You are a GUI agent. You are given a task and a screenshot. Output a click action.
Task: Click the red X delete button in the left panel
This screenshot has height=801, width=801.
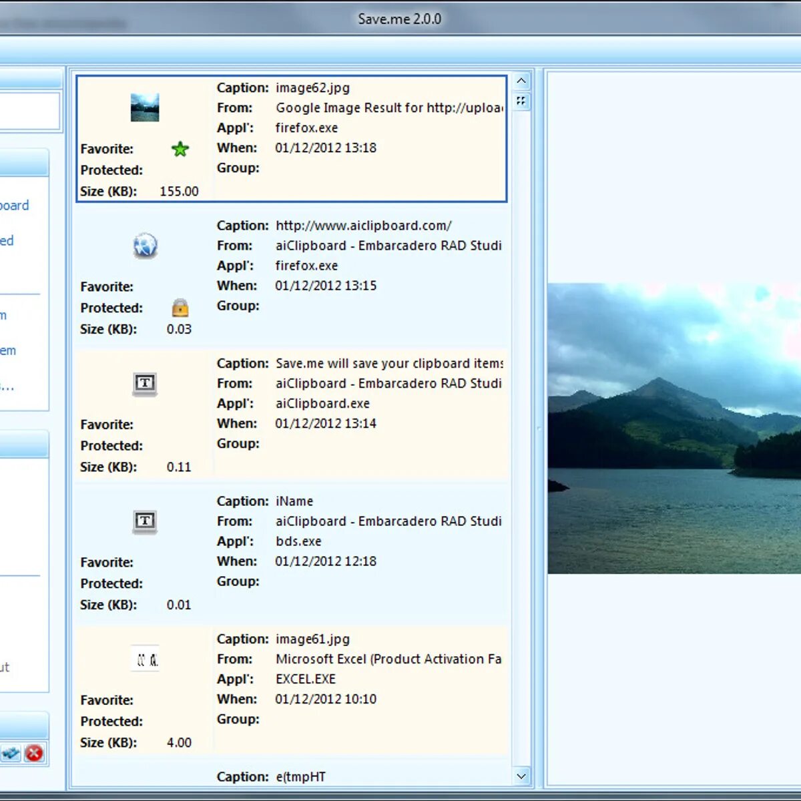34,754
